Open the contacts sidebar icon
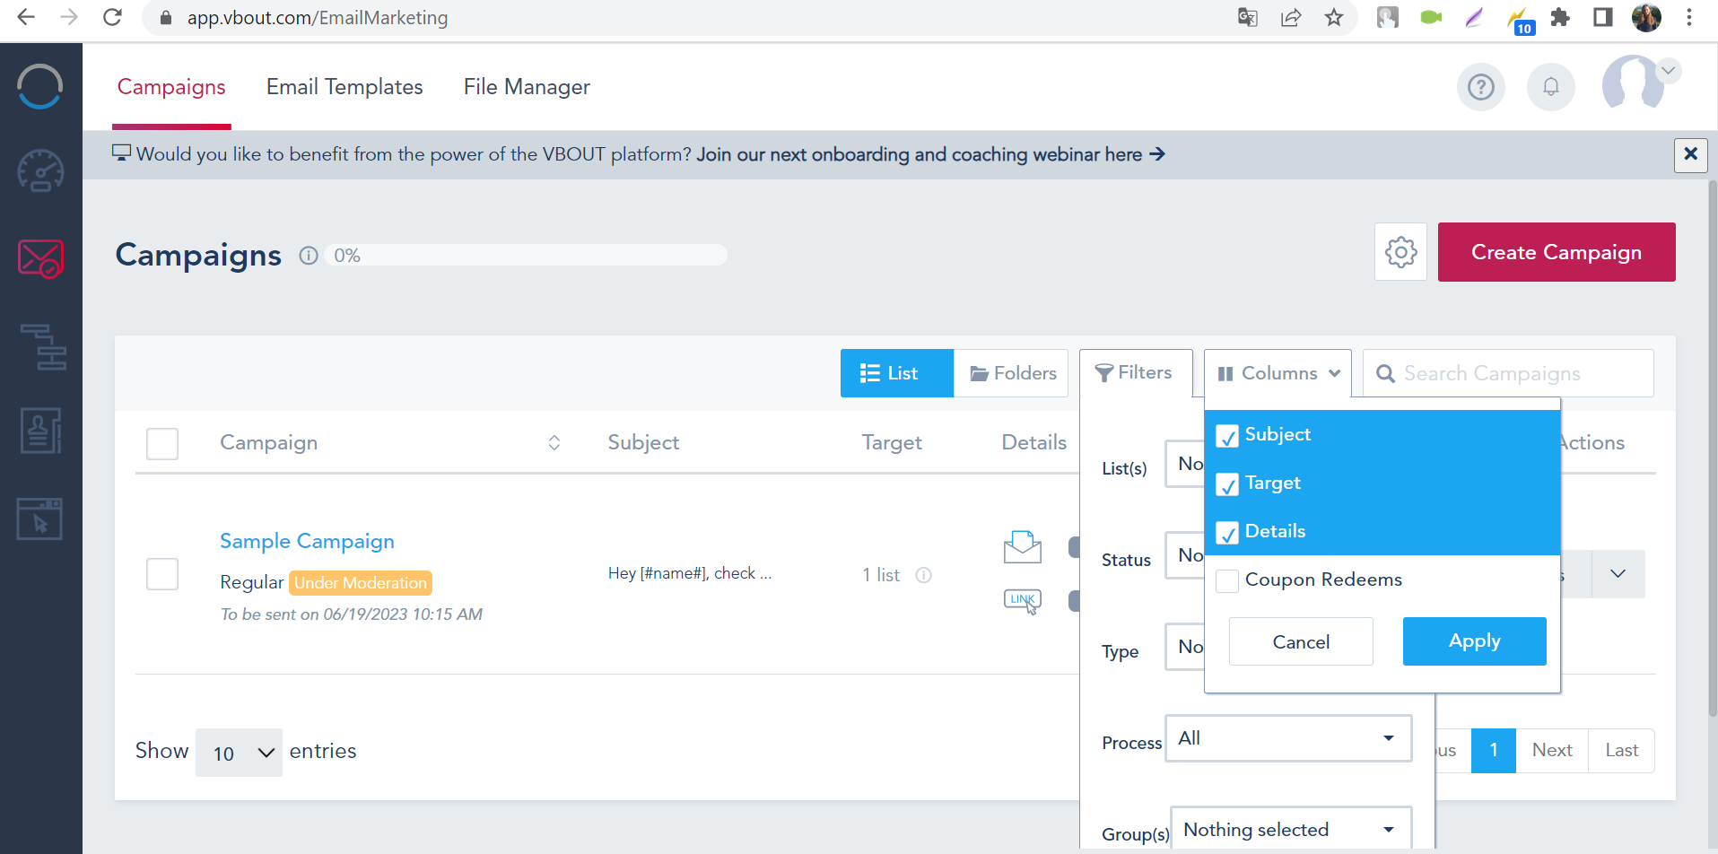1718x854 pixels. coord(40,431)
